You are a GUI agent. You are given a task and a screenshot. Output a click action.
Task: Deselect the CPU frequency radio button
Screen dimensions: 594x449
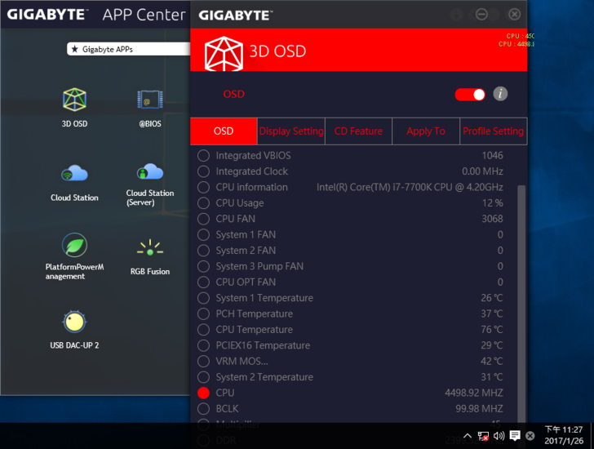point(203,393)
